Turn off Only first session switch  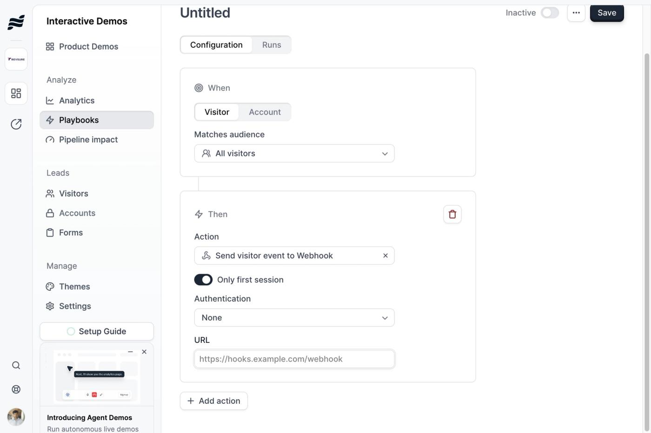(203, 280)
